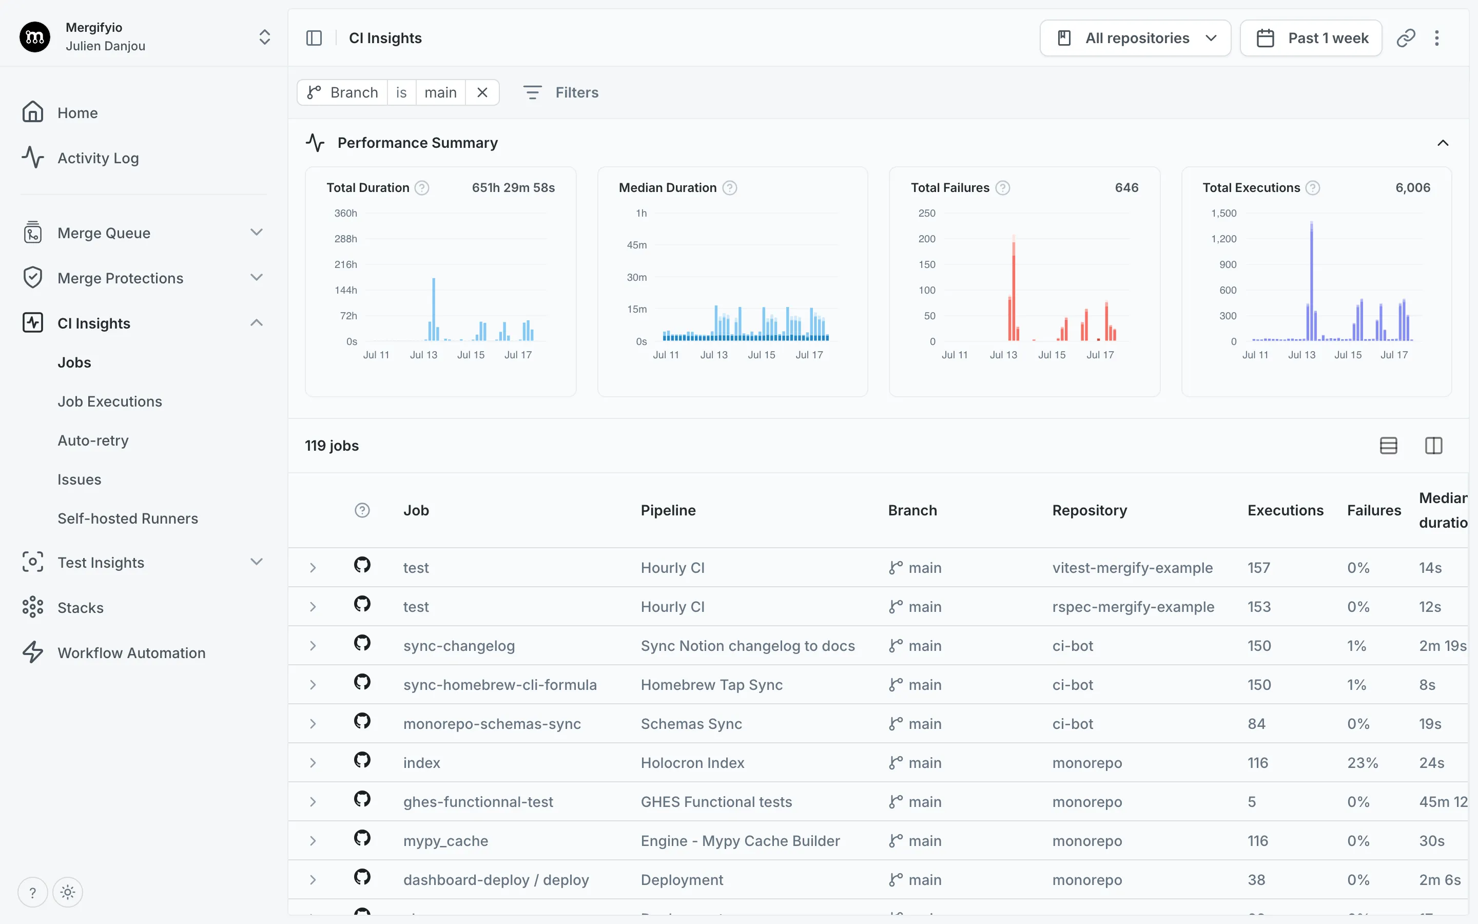Open the organization switcher chevrons

(264, 37)
